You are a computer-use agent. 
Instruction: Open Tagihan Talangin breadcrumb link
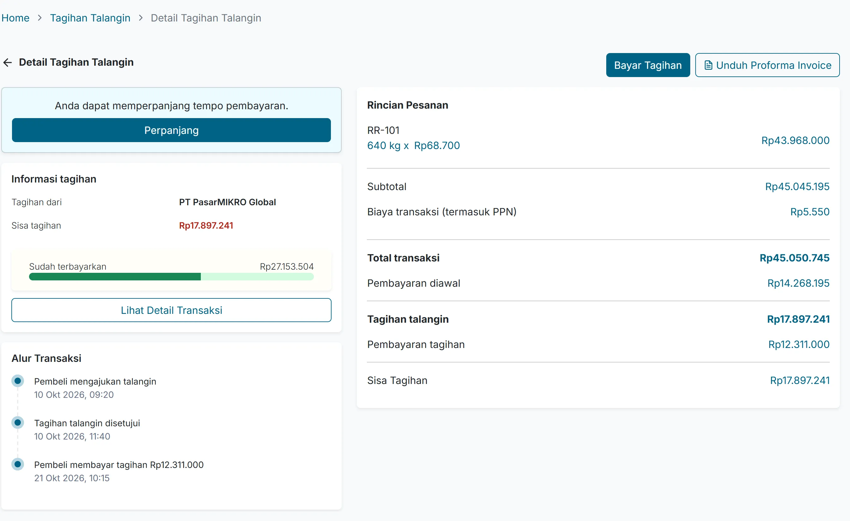point(90,18)
